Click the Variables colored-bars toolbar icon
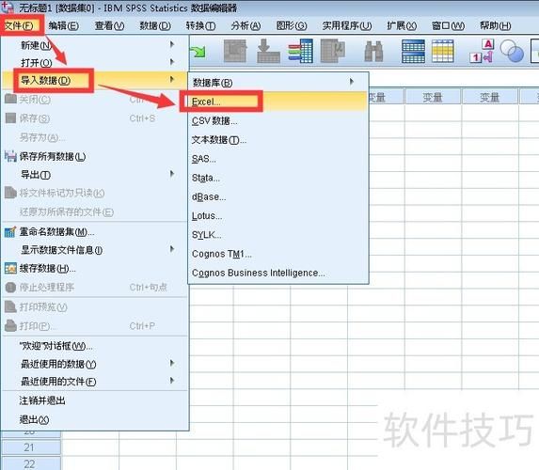The height and width of the screenshot is (470, 539). [300, 51]
